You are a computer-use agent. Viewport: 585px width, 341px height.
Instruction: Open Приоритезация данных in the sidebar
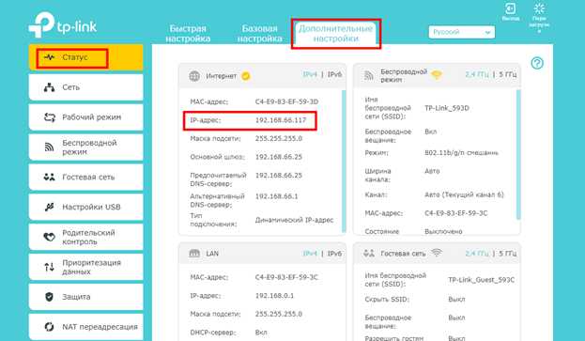85,267
